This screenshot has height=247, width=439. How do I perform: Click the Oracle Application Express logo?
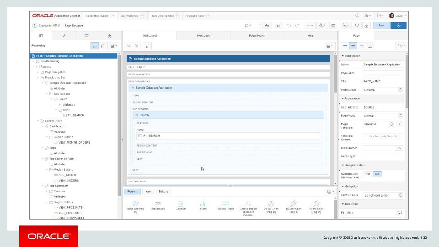pyautogui.click(x=56, y=16)
